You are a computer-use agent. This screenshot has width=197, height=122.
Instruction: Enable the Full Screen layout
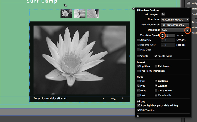click(156, 66)
